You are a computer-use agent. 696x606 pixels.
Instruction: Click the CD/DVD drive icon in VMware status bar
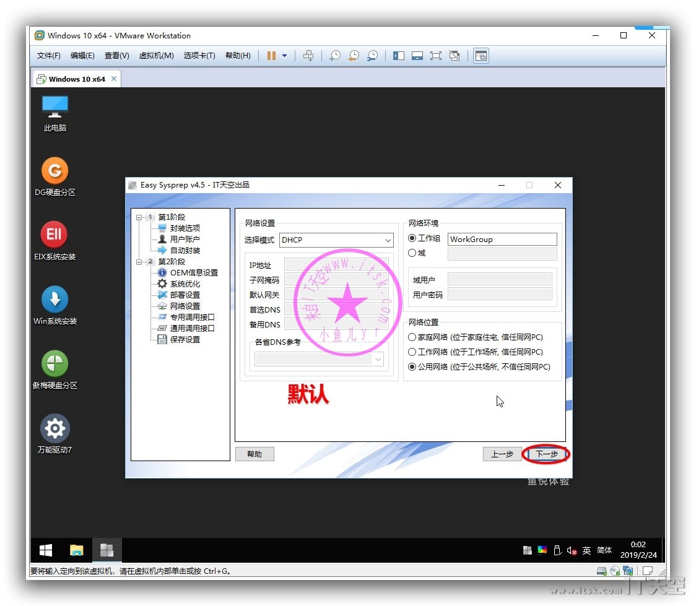(x=615, y=571)
